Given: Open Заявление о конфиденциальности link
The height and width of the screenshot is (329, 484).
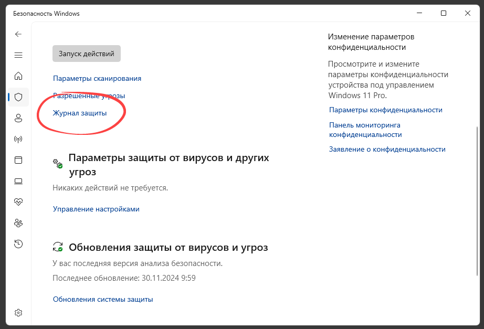Looking at the screenshot, I should [387, 149].
